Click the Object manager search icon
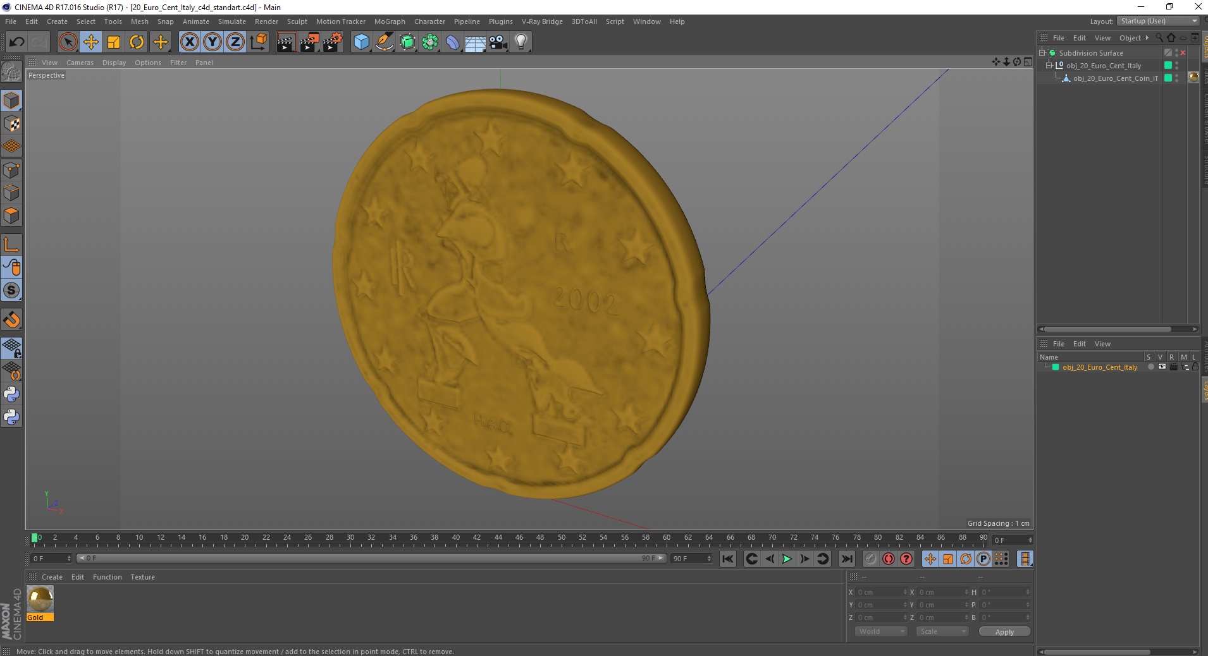The image size is (1208, 656). (x=1159, y=38)
